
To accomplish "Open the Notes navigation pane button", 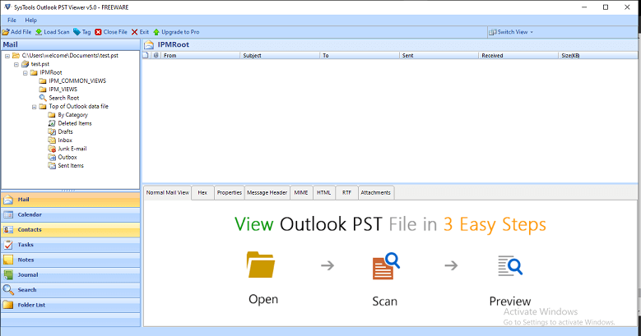I will 70,260.
